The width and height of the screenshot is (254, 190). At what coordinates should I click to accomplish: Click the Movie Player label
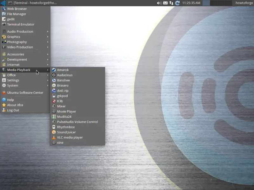[66, 111]
